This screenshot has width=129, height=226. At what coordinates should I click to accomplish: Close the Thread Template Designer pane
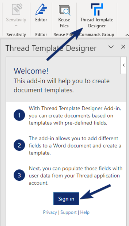123,47
